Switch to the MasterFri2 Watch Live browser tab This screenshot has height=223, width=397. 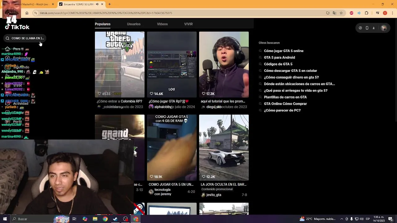tap(34, 4)
